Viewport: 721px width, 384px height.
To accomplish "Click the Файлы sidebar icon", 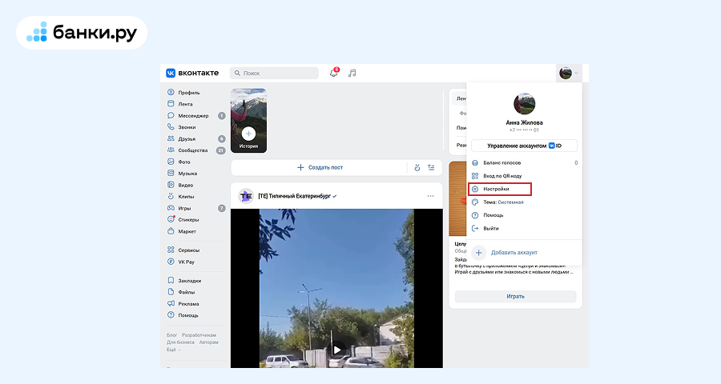I will pos(171,292).
